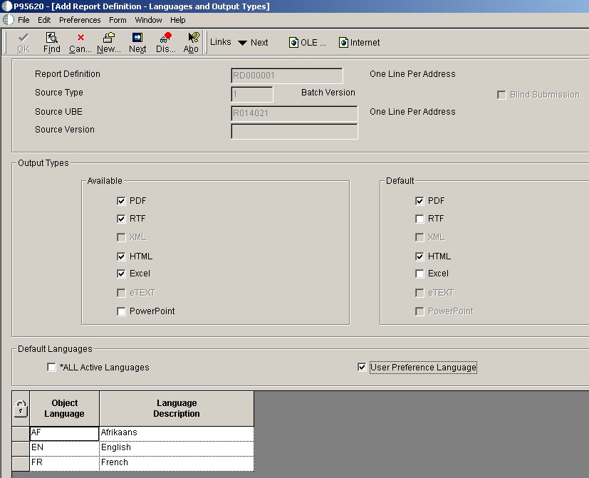Open the Internet link icon
Viewport: 589px width, 478px height.
coord(343,43)
